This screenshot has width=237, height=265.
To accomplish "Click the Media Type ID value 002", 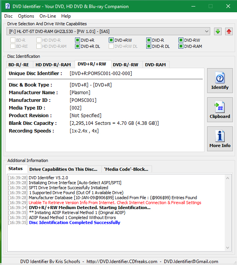I will 75,108.
